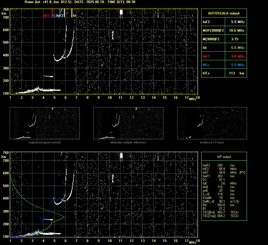Click the 'evidence F2 trace' thumbnail
This screenshot has height=245, width=268.
tap(212, 123)
